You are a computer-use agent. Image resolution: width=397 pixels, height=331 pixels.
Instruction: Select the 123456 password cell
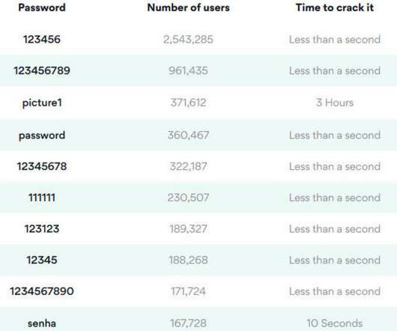click(42, 39)
